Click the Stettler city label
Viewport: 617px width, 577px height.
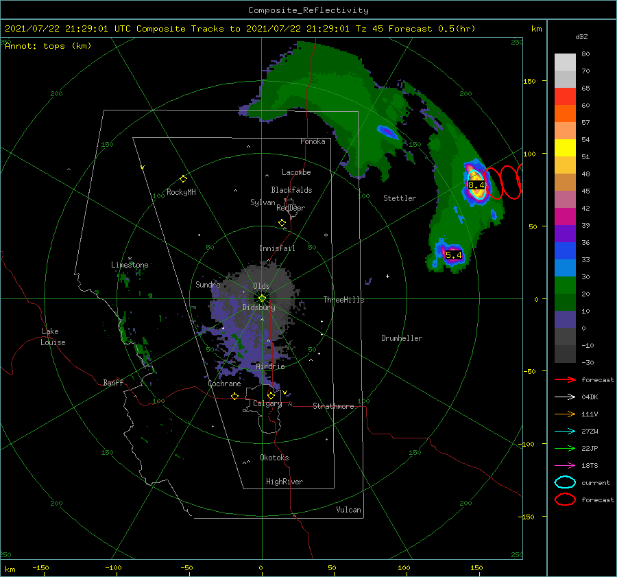click(x=400, y=198)
